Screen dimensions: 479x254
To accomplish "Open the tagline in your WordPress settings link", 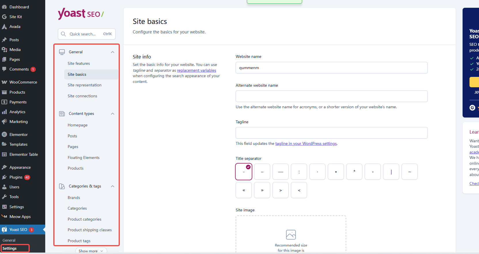I will point(306,143).
